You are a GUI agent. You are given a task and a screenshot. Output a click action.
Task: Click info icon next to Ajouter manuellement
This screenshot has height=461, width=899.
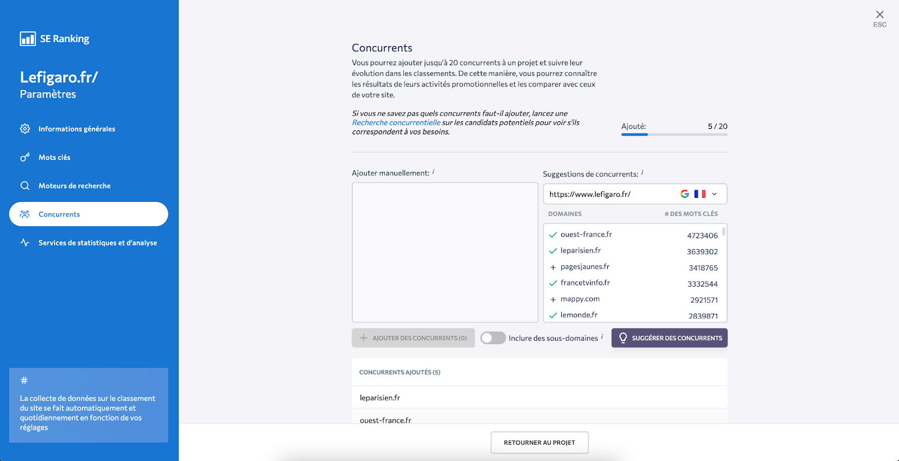click(x=433, y=171)
